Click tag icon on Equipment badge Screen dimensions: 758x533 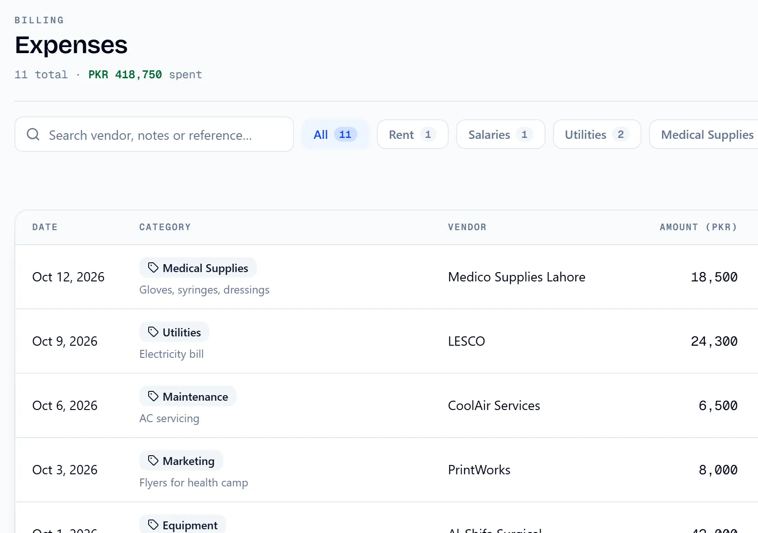click(153, 525)
